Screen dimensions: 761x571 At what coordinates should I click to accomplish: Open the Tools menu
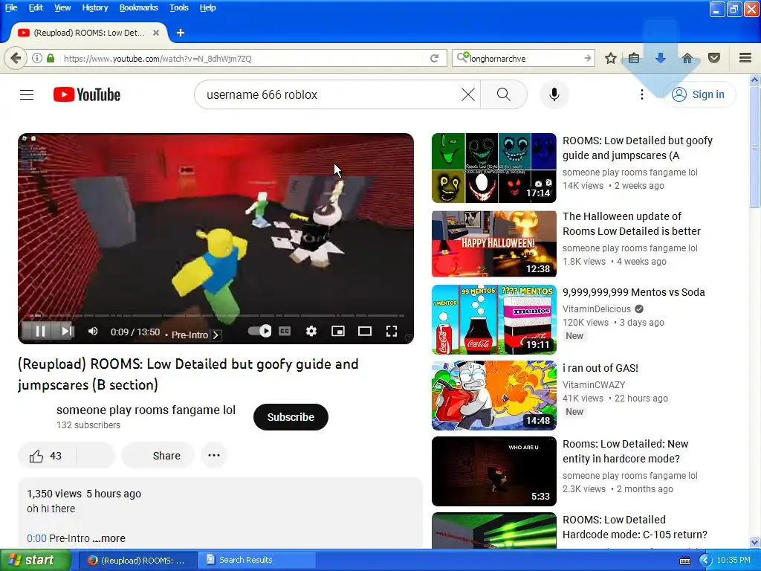178,7
